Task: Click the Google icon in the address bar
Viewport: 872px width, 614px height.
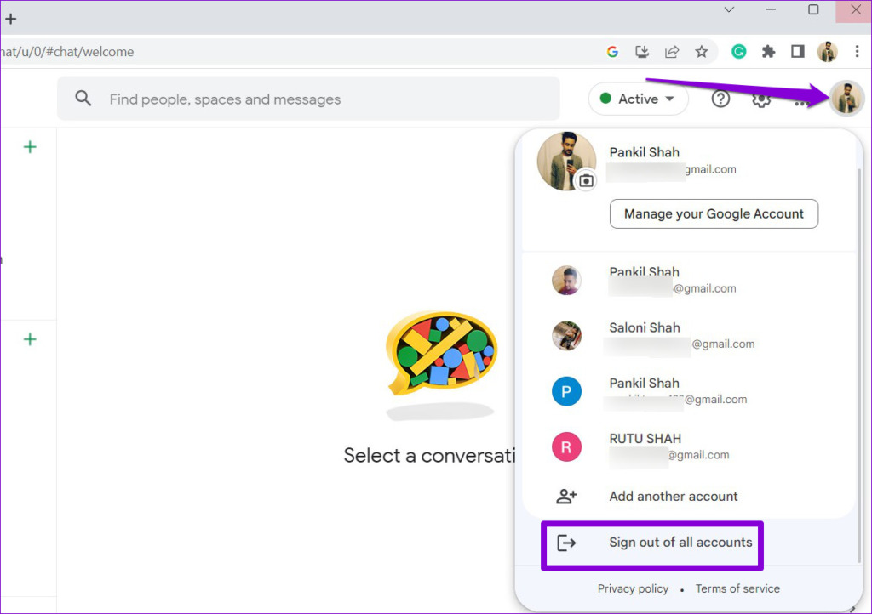Action: tap(612, 52)
